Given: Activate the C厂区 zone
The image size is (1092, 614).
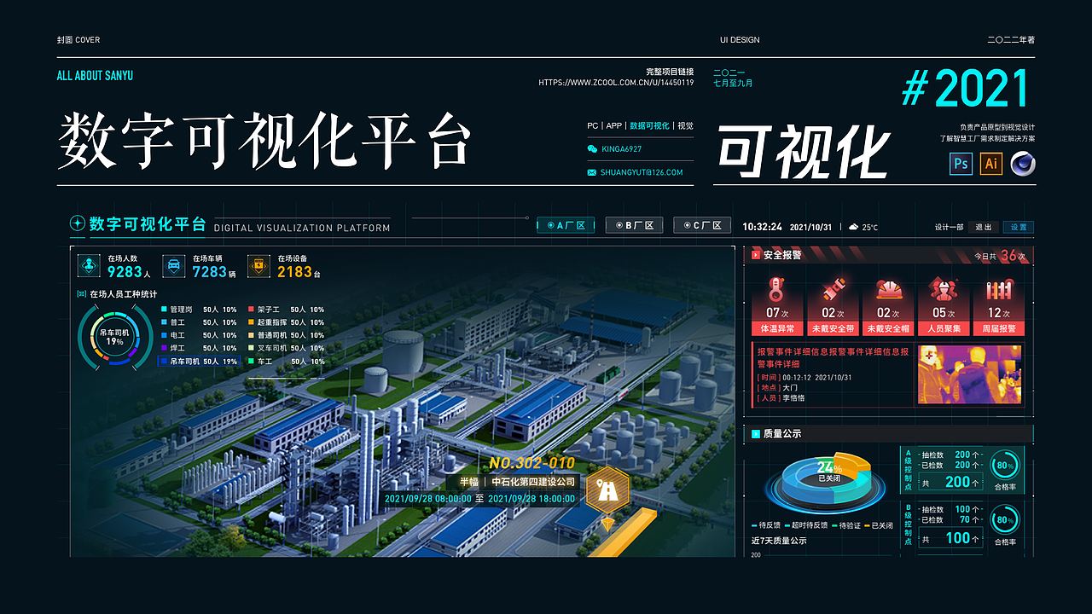Looking at the screenshot, I should pyautogui.click(x=701, y=224).
